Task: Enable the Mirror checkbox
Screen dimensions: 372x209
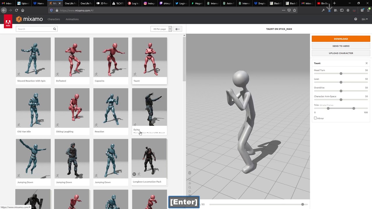Action: click(315, 118)
